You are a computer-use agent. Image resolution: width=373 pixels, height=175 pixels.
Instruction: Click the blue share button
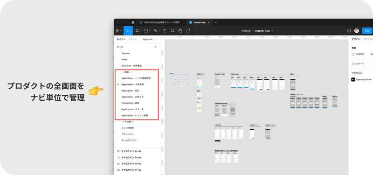(367, 31)
